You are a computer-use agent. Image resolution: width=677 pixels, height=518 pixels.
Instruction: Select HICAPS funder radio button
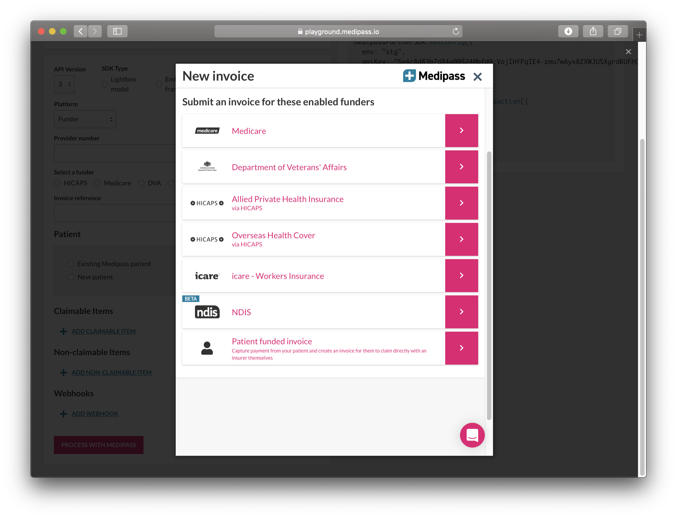tap(57, 183)
